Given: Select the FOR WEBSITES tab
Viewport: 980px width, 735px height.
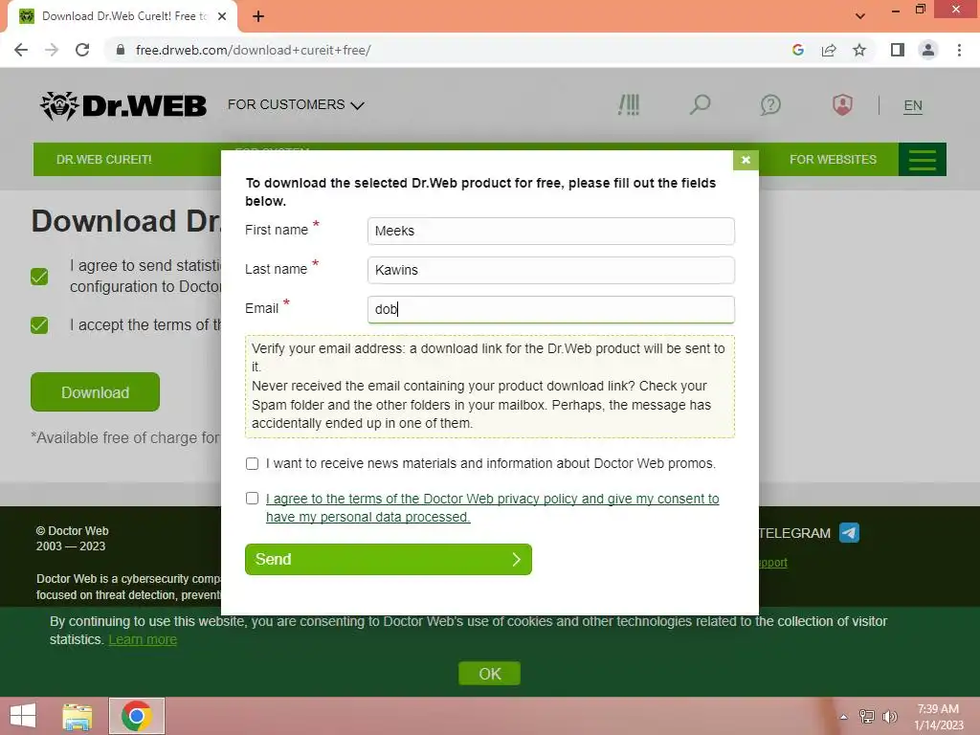Looking at the screenshot, I should point(833,160).
